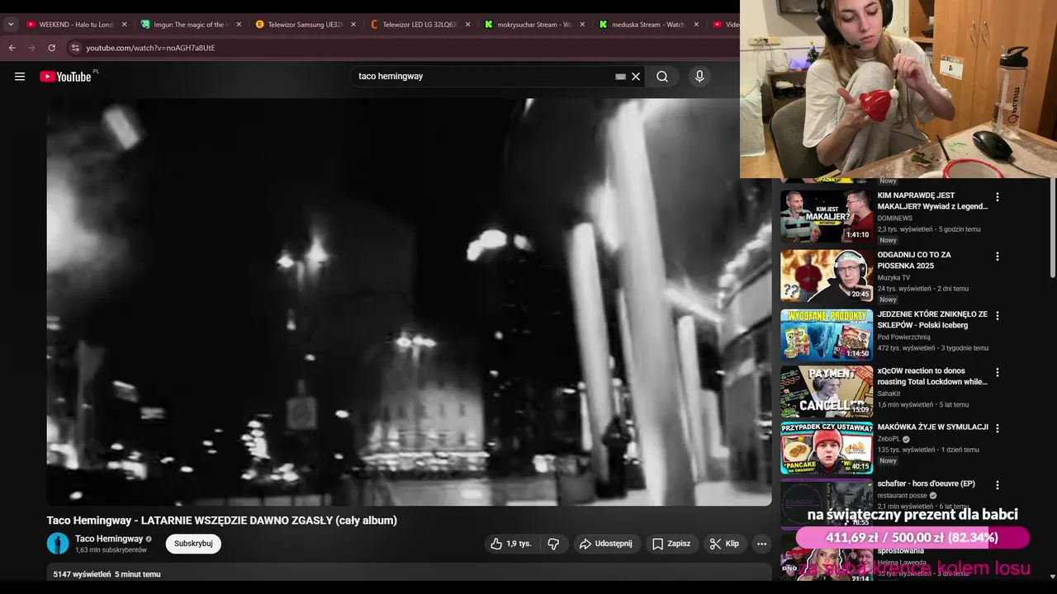
Task: Open options menu for JEDZENIE KTÓRE ZNIKNĘŁO video
Action: coord(997,316)
